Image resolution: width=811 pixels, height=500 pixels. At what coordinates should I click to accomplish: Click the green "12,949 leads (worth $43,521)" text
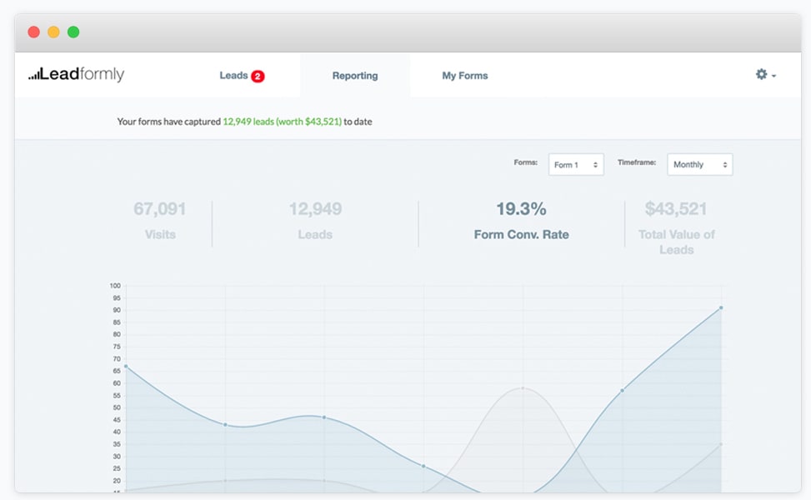click(282, 122)
